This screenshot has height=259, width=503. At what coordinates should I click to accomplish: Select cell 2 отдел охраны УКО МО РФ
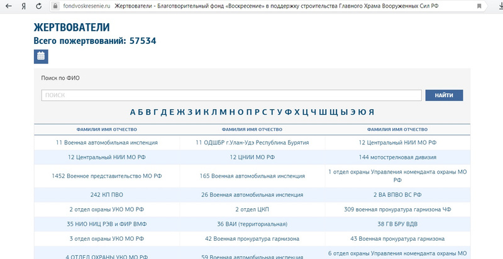point(107,209)
